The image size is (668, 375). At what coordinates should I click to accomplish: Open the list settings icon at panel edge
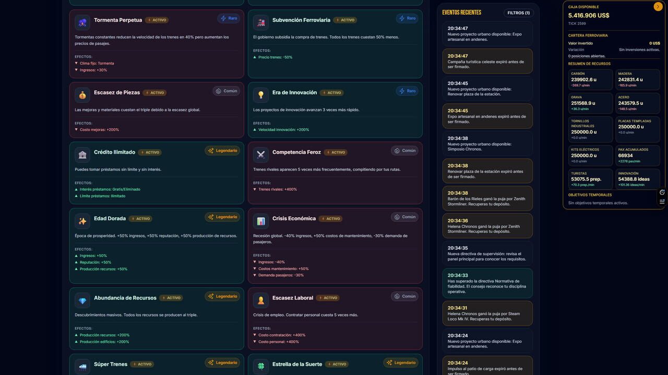[662, 202]
